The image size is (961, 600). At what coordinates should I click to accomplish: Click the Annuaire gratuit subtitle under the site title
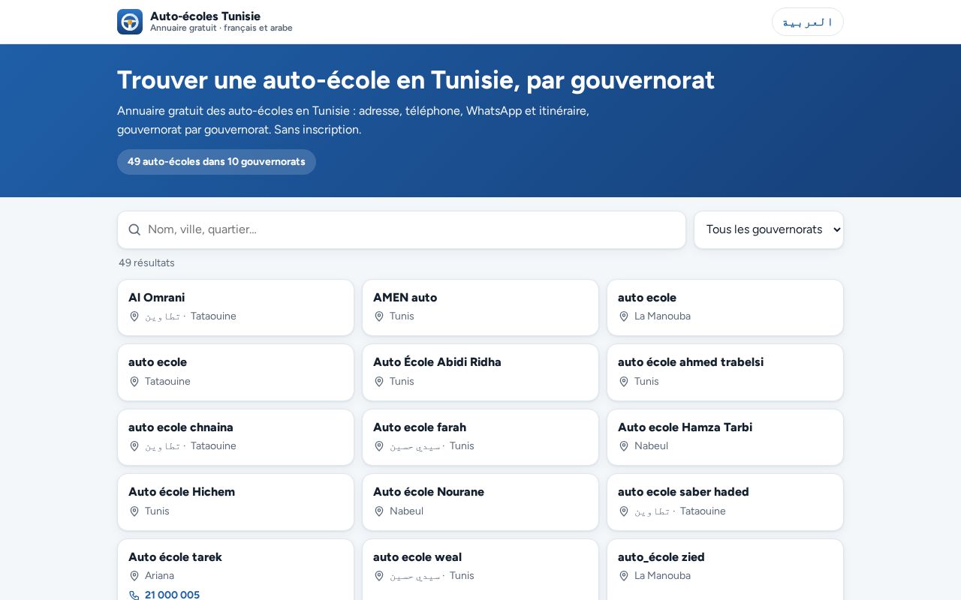click(x=221, y=28)
